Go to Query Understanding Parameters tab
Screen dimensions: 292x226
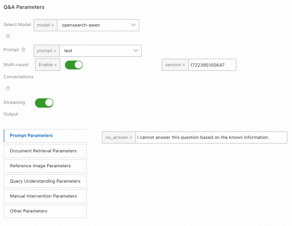(x=45, y=181)
